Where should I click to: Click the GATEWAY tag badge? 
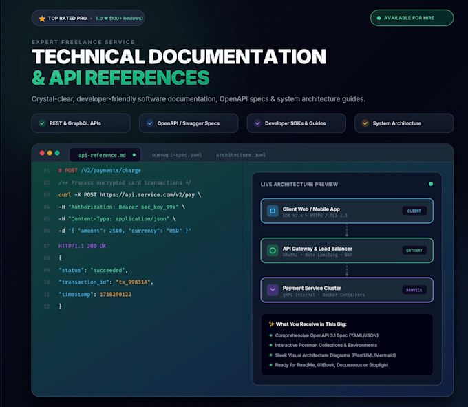tap(414, 251)
